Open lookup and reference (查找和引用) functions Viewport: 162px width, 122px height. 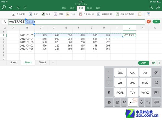[x=105, y=14]
